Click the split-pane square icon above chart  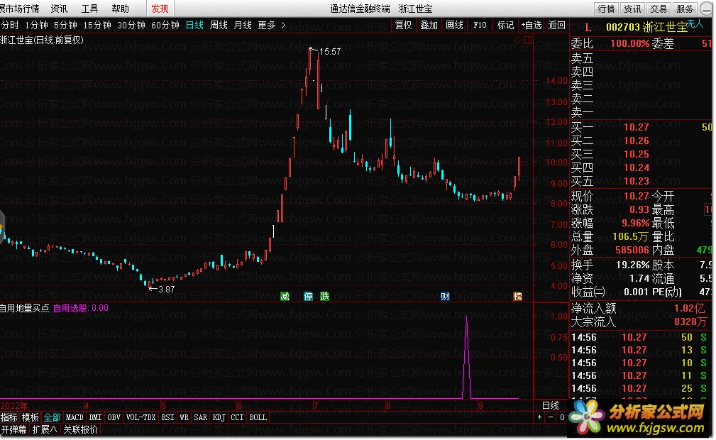527,40
